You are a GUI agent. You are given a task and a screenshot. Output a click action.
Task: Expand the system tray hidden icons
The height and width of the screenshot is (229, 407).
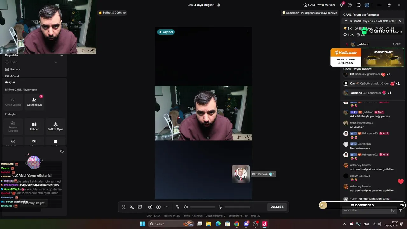(345, 224)
